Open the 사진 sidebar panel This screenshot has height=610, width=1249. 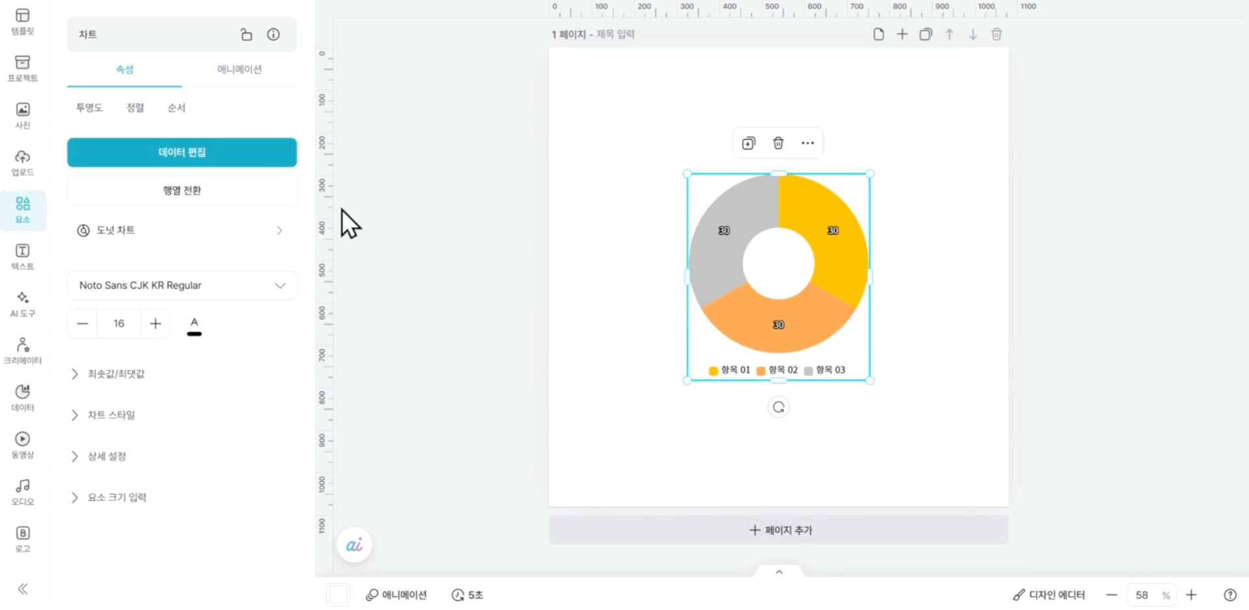23,116
